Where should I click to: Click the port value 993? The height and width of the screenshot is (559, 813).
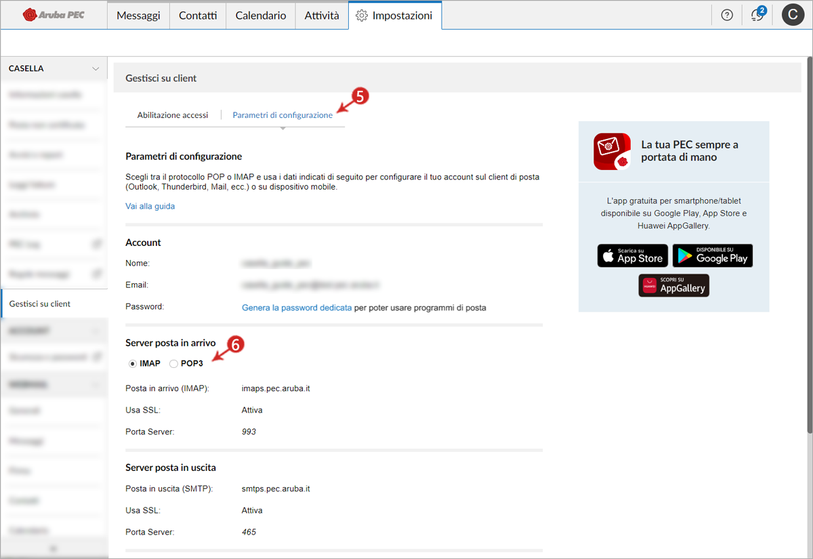tap(249, 432)
